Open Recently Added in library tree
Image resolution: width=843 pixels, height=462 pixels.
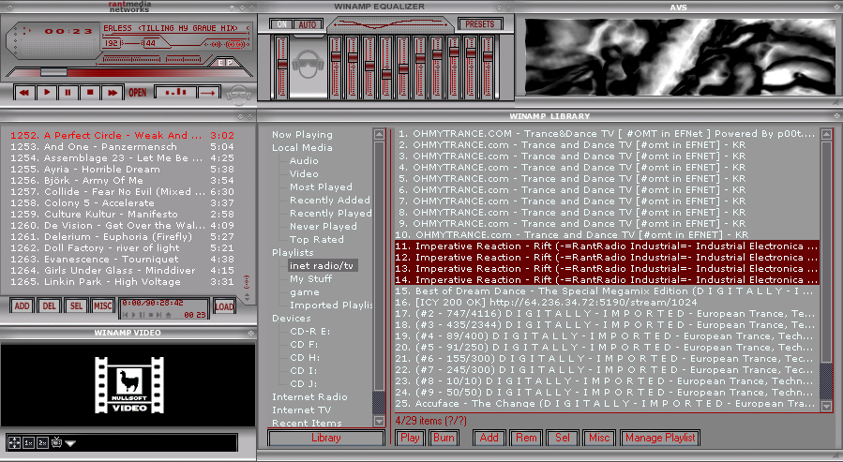pyautogui.click(x=329, y=200)
